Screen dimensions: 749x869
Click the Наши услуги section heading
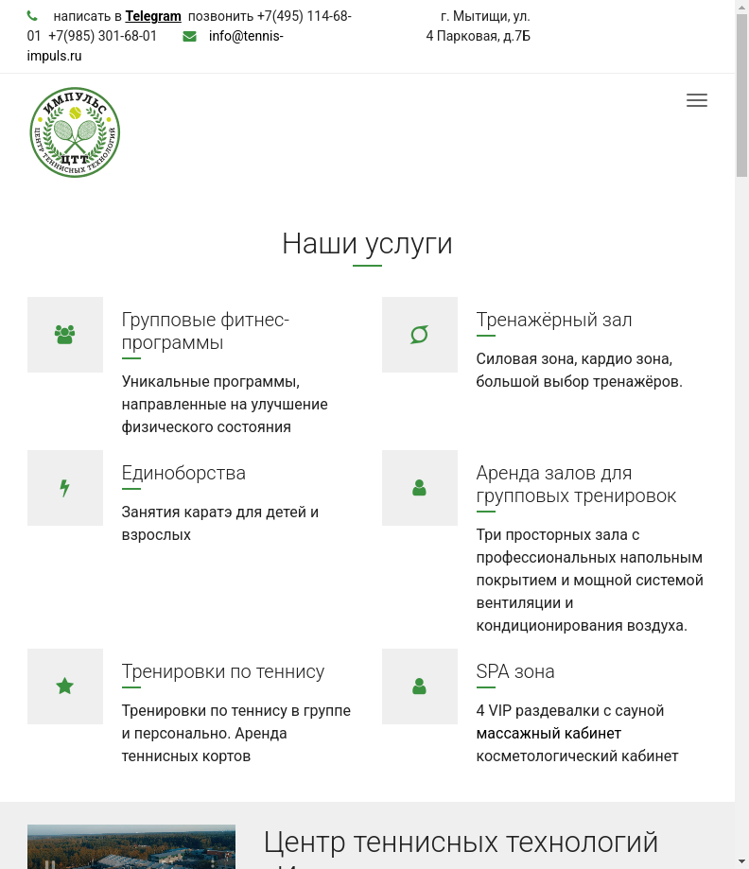point(367,243)
